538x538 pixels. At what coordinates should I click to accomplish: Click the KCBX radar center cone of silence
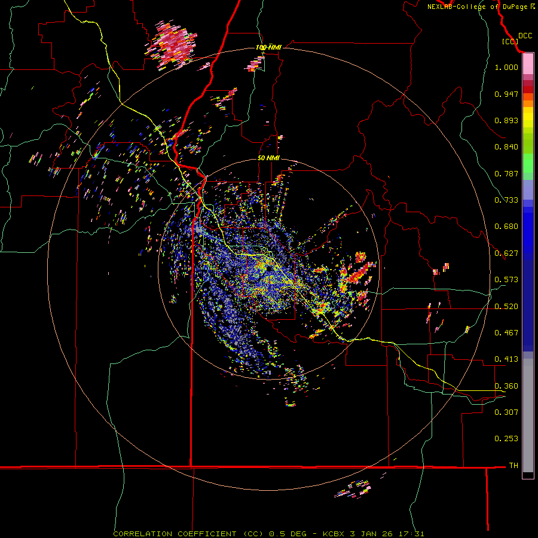[x=270, y=270]
